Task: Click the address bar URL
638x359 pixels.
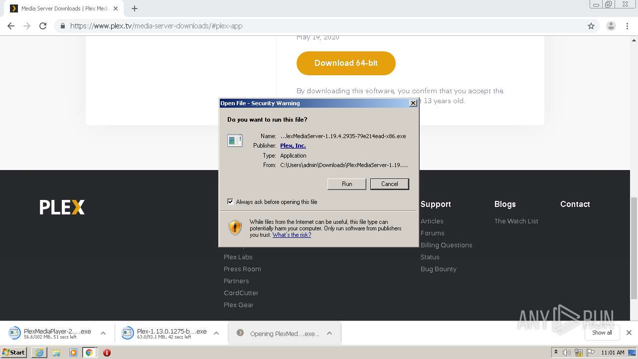Action: pyautogui.click(x=156, y=26)
